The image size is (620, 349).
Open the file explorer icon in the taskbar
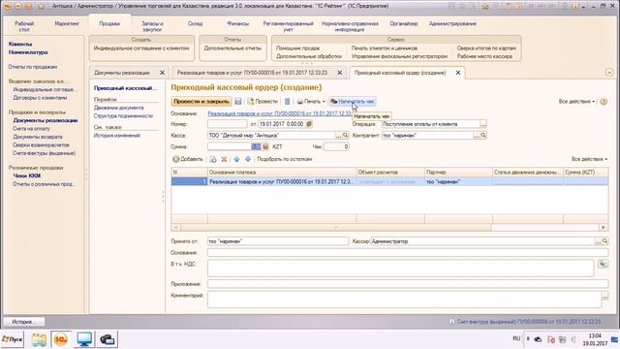(39, 339)
